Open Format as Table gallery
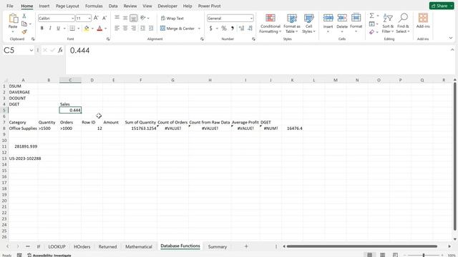The height and width of the screenshot is (257, 458). coord(291,24)
